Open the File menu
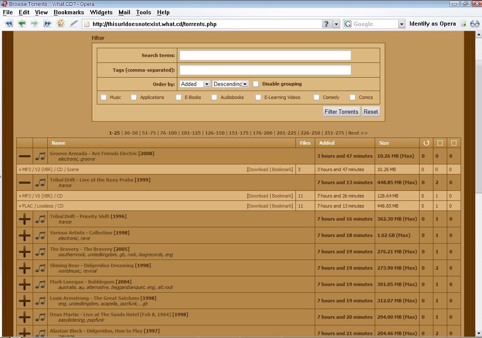 point(8,12)
